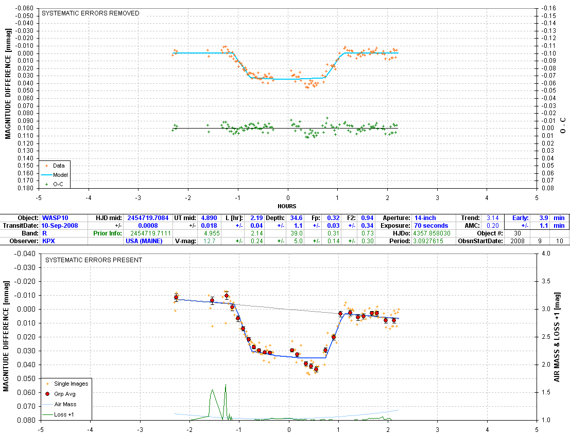Image resolution: width=570 pixels, height=435 pixels.
Task: Click the Air Mass legend line
Action: (47, 404)
